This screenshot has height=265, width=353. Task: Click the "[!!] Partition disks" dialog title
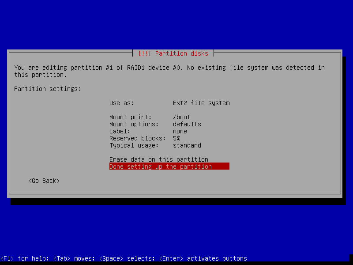(x=173, y=53)
